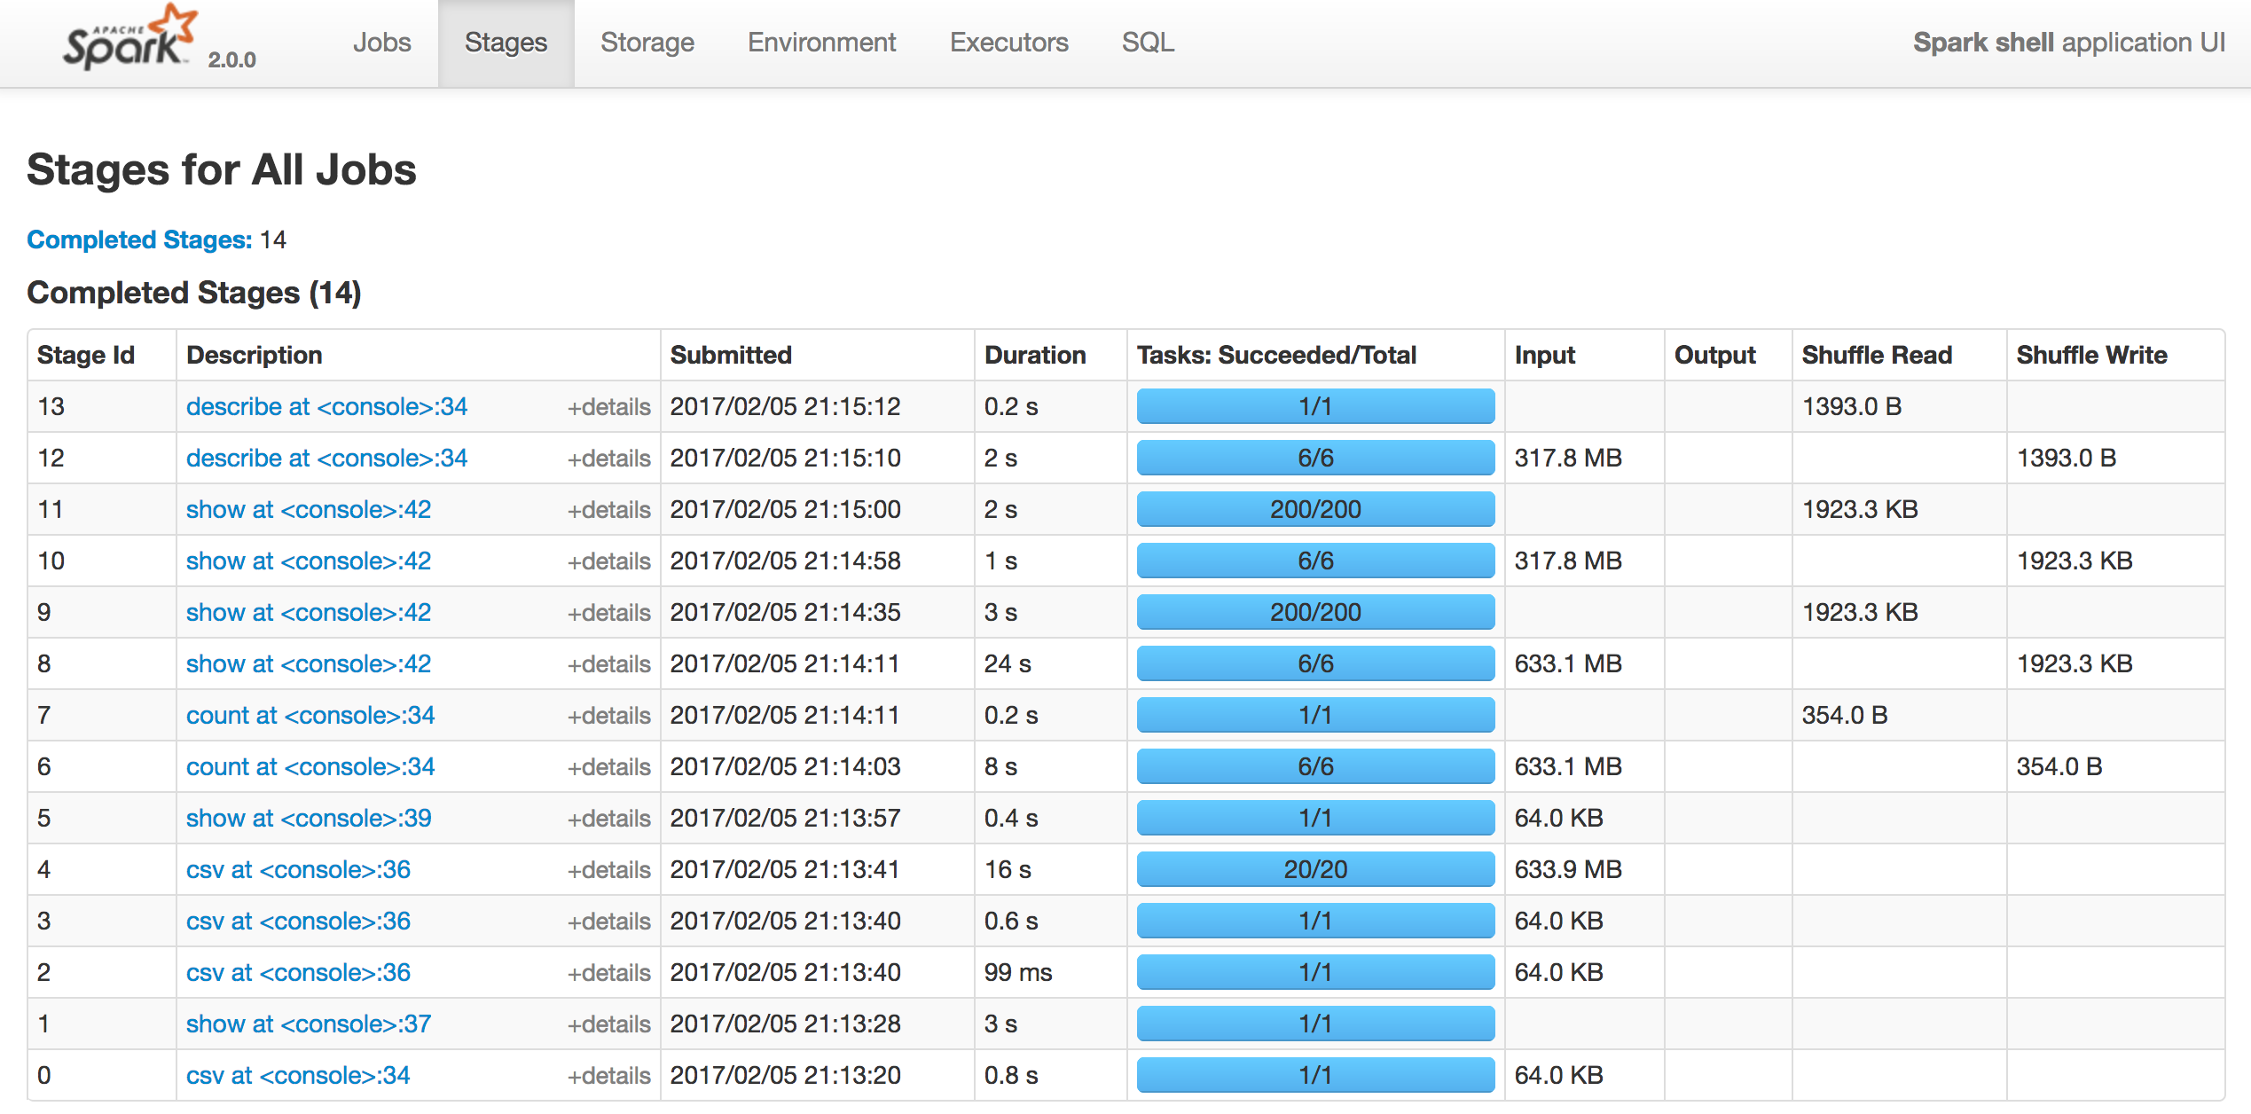Go to the Environment tab
The width and height of the screenshot is (2251, 1114).
pos(821,43)
